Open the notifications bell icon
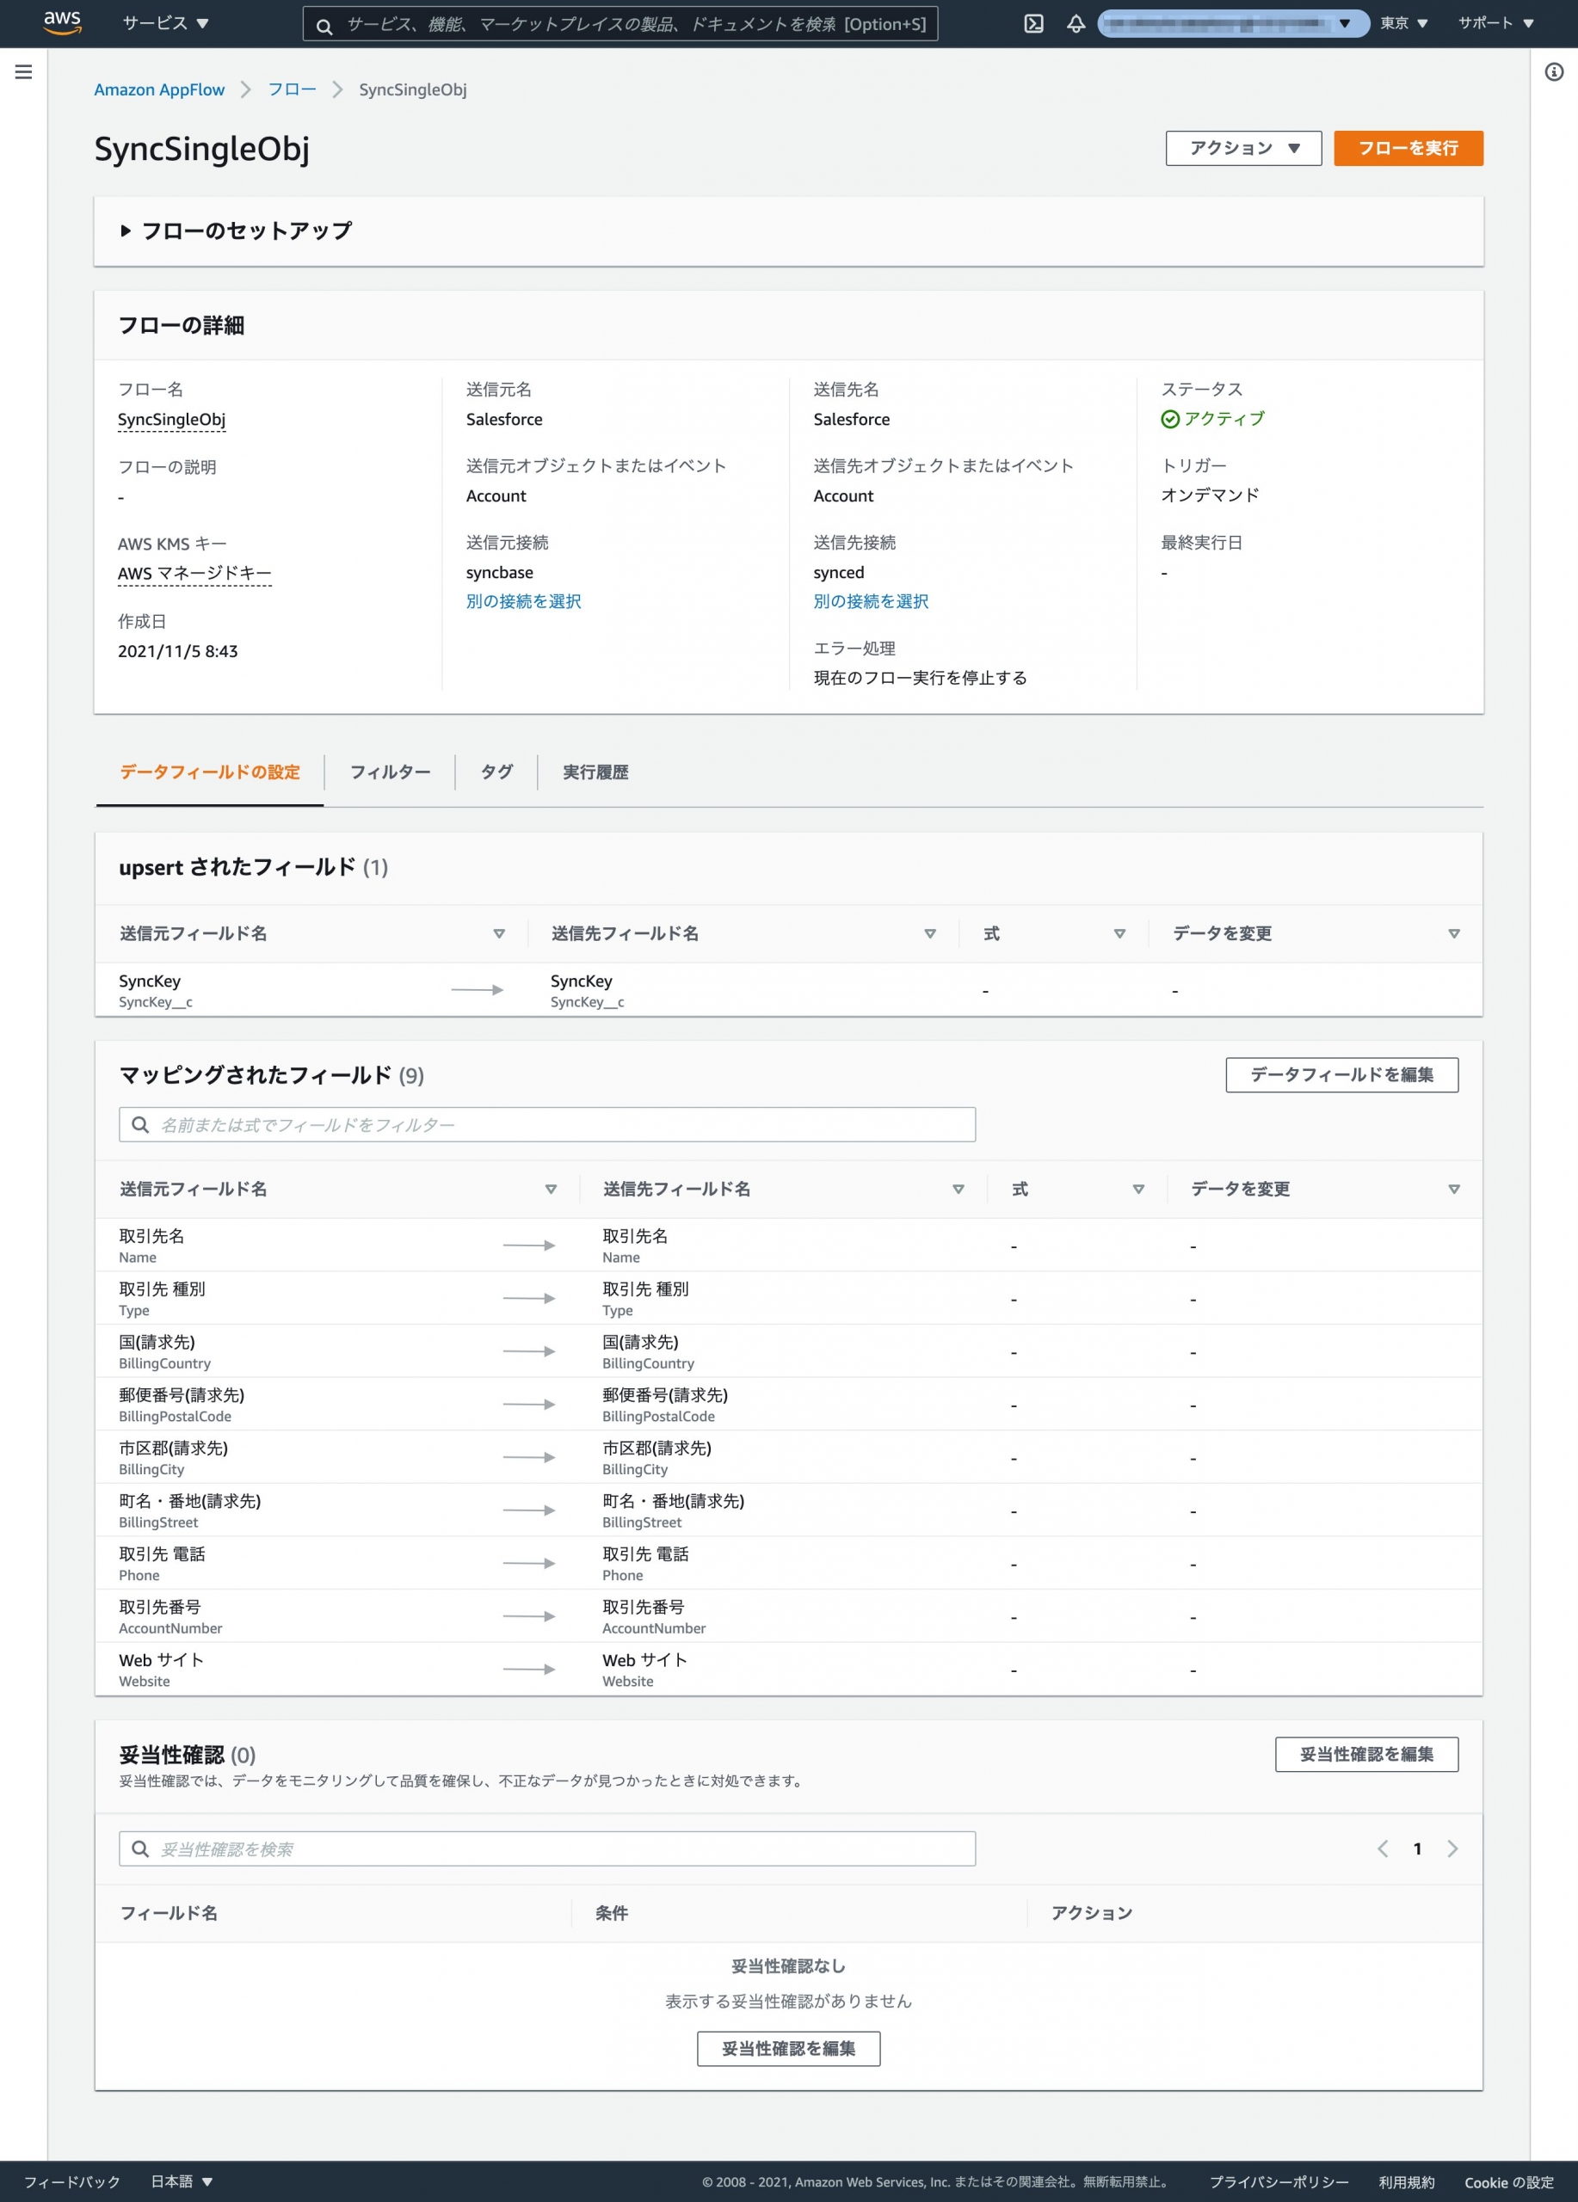 pyautogui.click(x=1075, y=23)
